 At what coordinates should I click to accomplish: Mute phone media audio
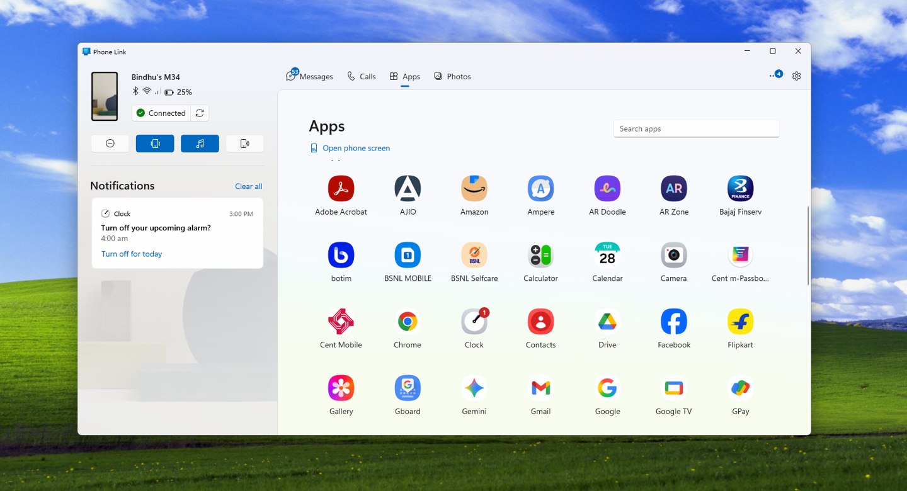pyautogui.click(x=200, y=143)
